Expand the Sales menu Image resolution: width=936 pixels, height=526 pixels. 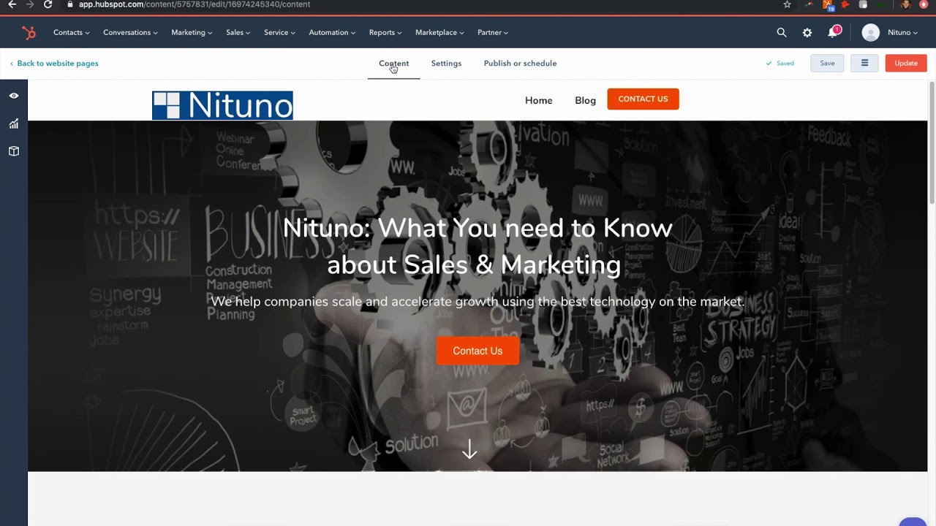(x=238, y=32)
